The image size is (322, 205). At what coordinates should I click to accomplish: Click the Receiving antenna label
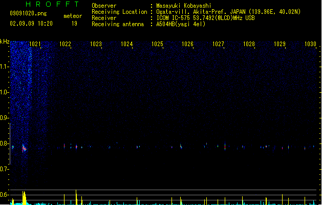click(x=118, y=24)
